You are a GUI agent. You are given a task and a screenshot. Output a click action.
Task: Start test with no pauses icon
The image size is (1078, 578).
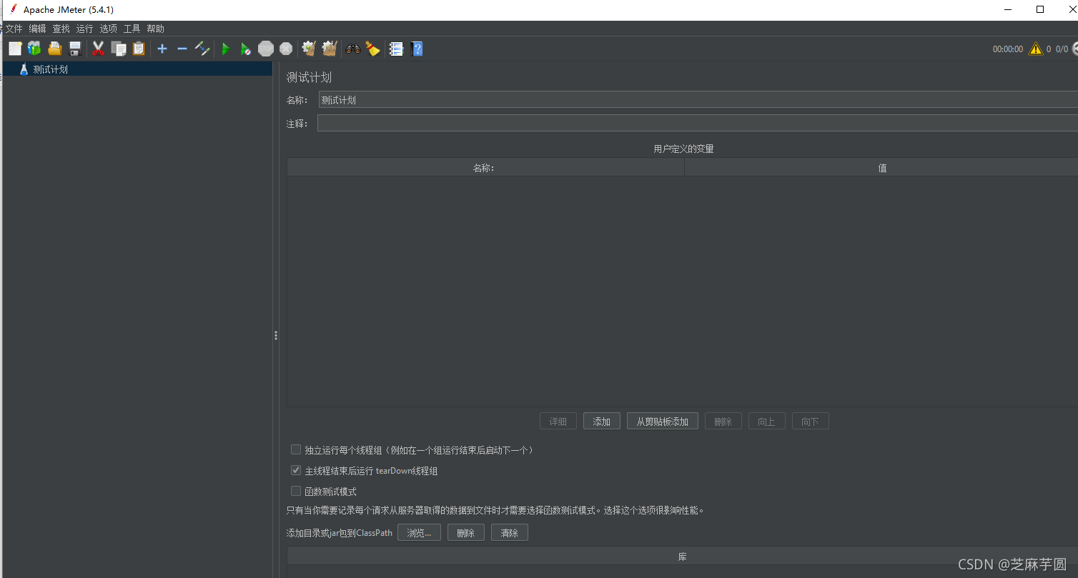click(246, 49)
